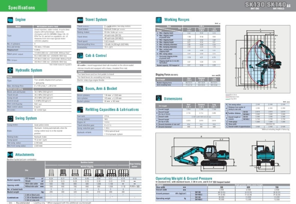The image size is (296, 204).
Task: Click the Normal digging table header
Action: pos(87,166)
